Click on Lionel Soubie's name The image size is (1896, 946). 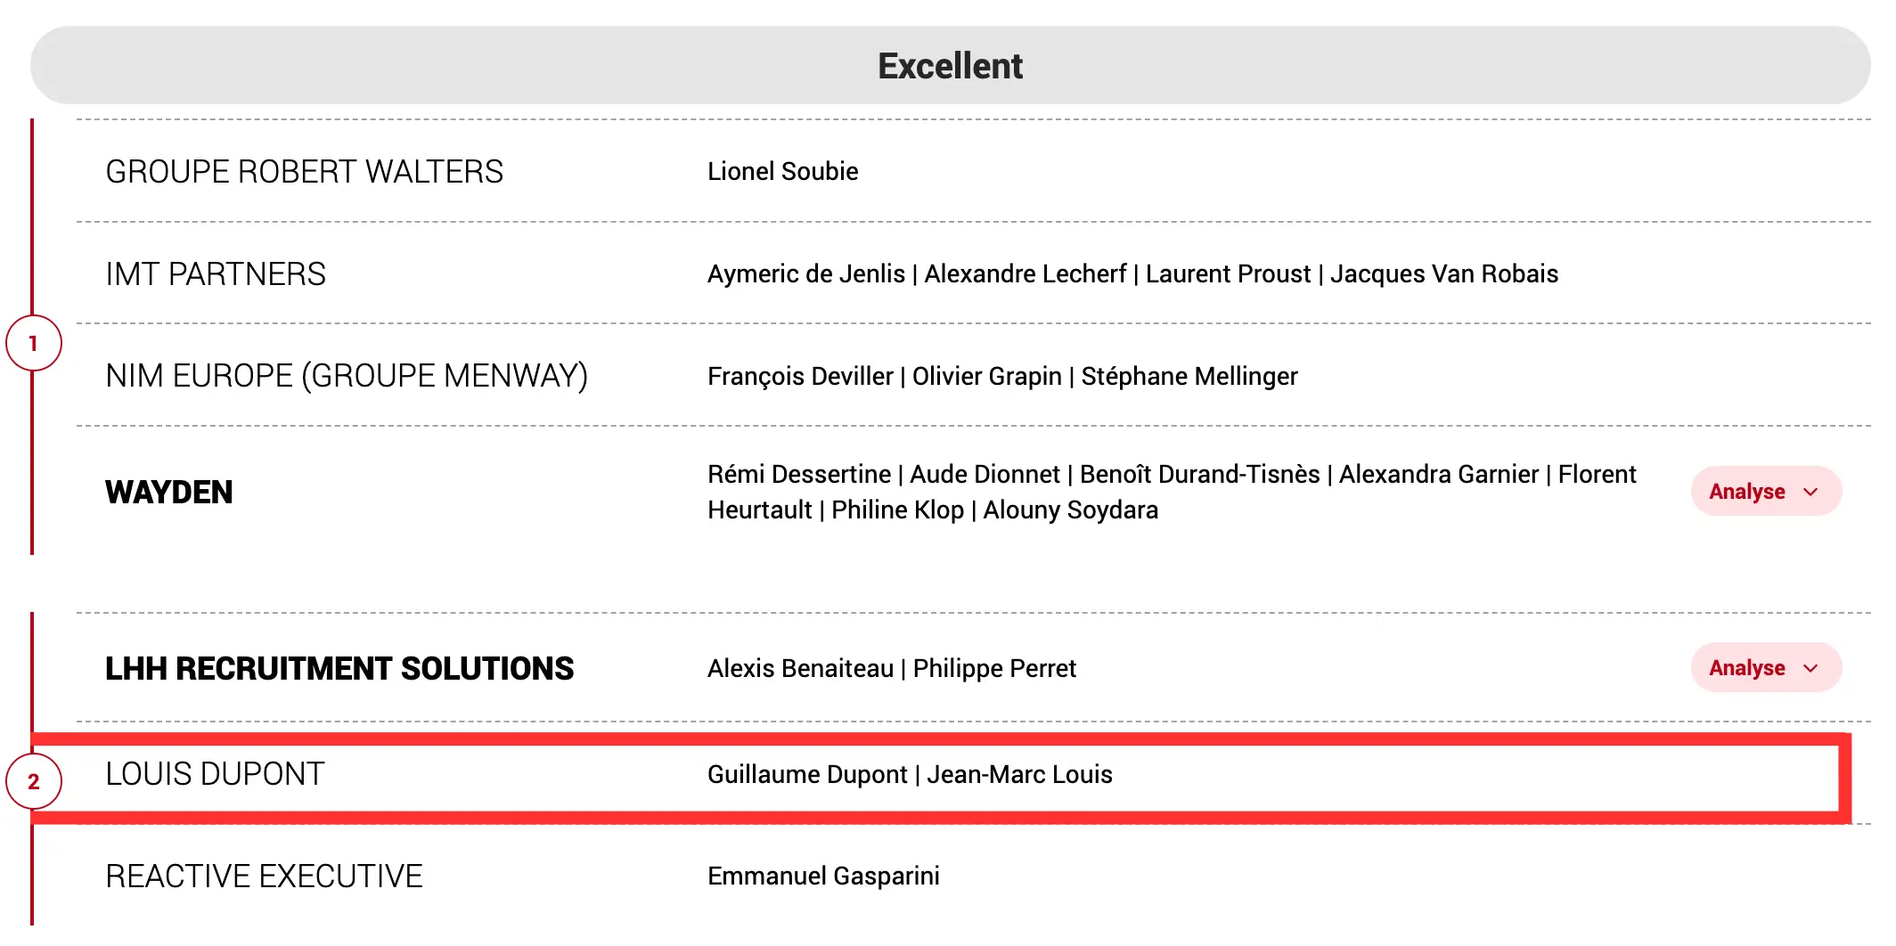point(782,171)
